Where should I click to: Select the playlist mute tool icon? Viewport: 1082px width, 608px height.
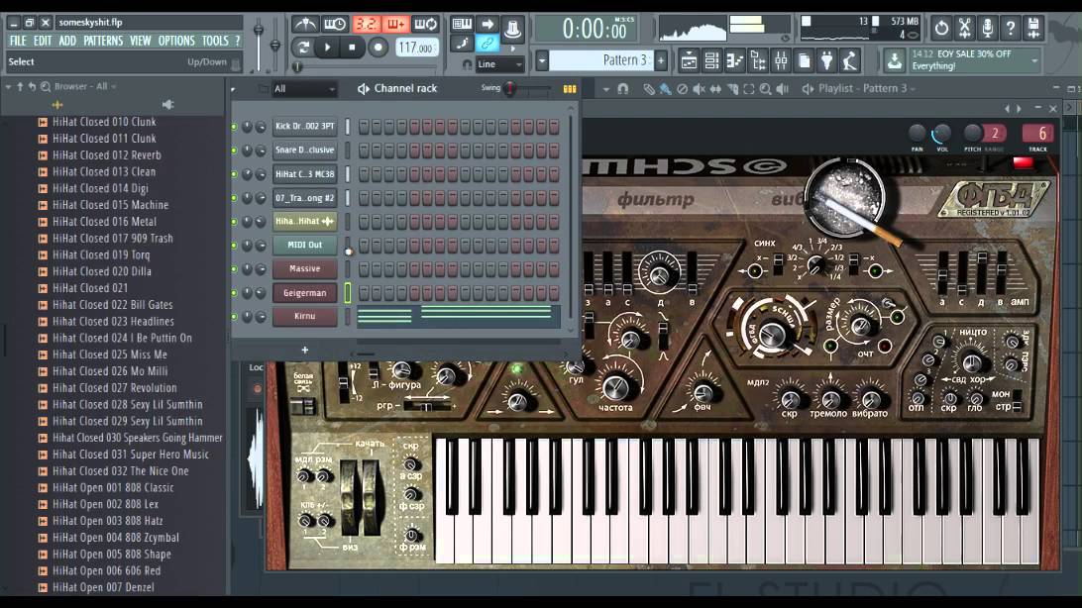point(699,89)
